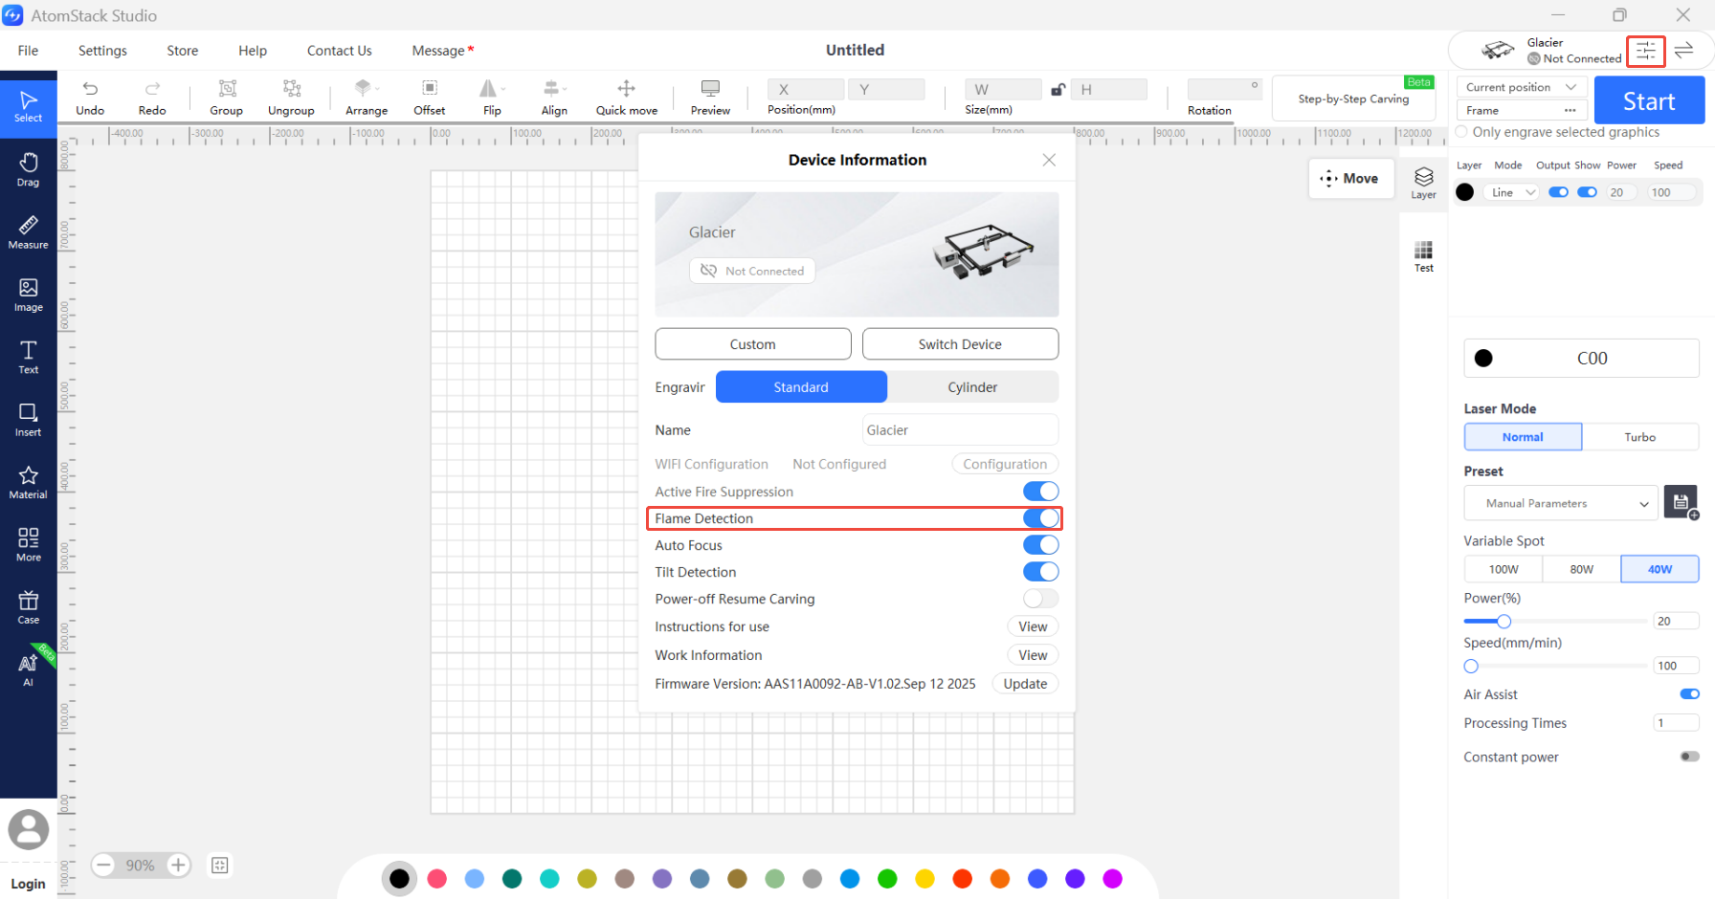Click the Power(%) slider handle
The height and width of the screenshot is (899, 1715).
click(1503, 622)
